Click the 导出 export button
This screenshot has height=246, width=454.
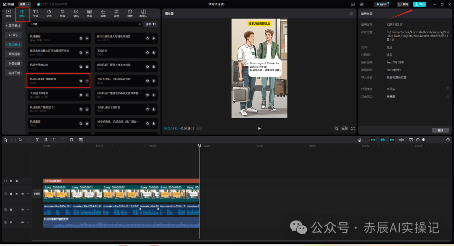pos(419,4)
